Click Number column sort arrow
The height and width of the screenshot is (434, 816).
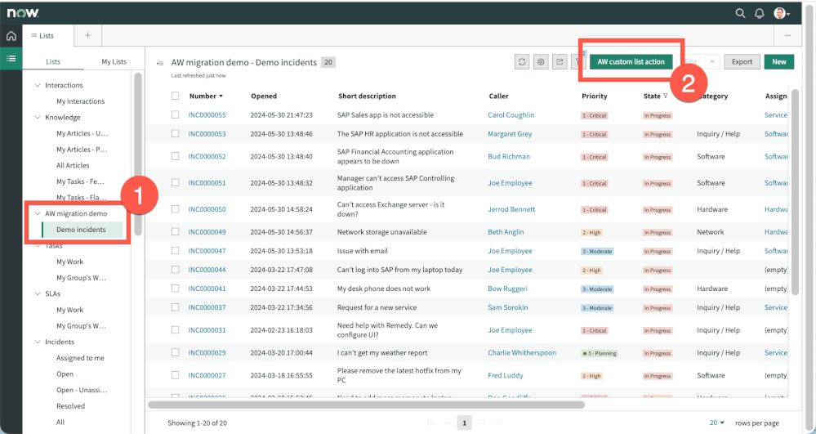[221, 96]
